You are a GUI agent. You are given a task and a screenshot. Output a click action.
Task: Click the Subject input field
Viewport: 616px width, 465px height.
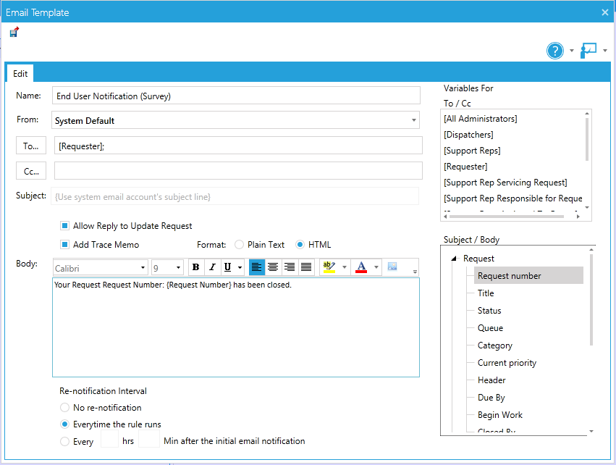coord(235,196)
